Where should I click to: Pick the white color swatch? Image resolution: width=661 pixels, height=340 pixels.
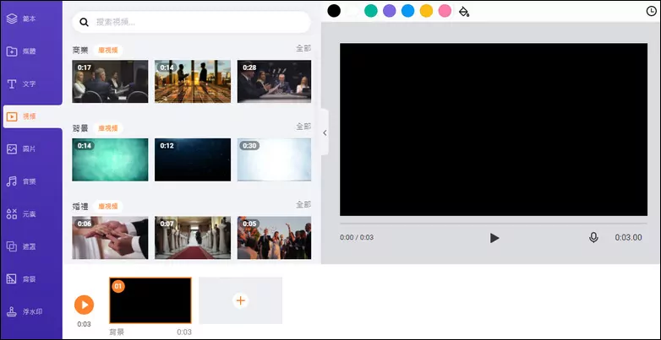pos(352,11)
